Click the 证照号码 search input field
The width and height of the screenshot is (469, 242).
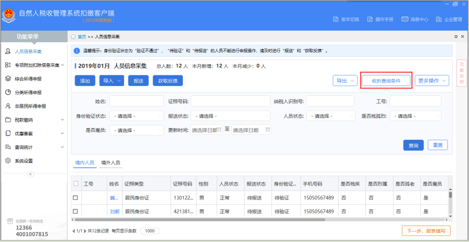click(231, 101)
